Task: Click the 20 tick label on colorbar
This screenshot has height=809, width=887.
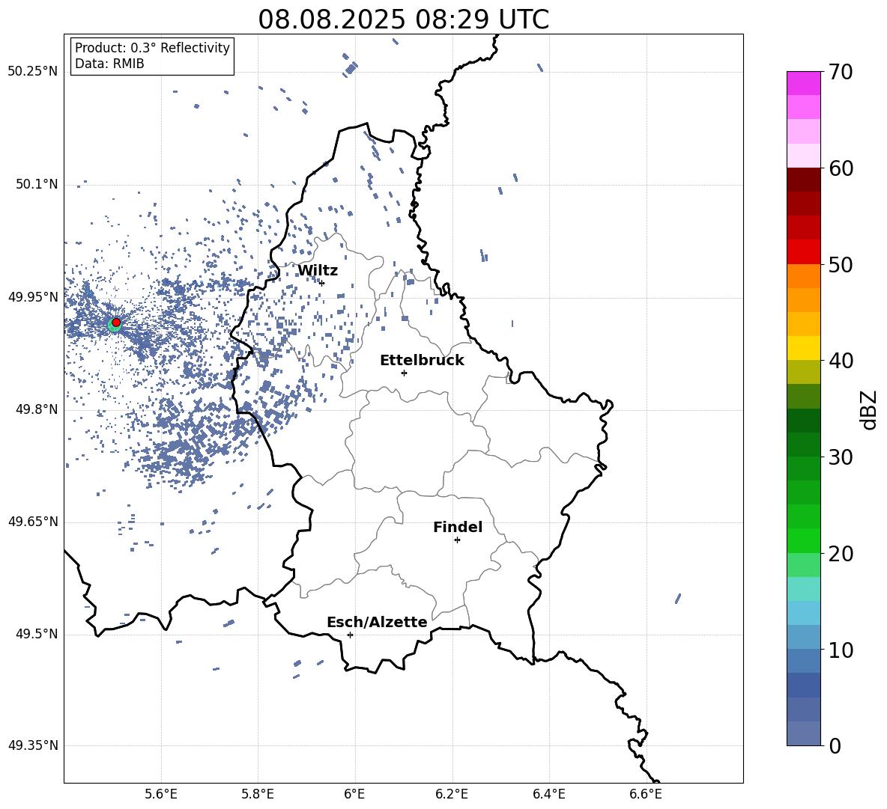Action: 841,554
